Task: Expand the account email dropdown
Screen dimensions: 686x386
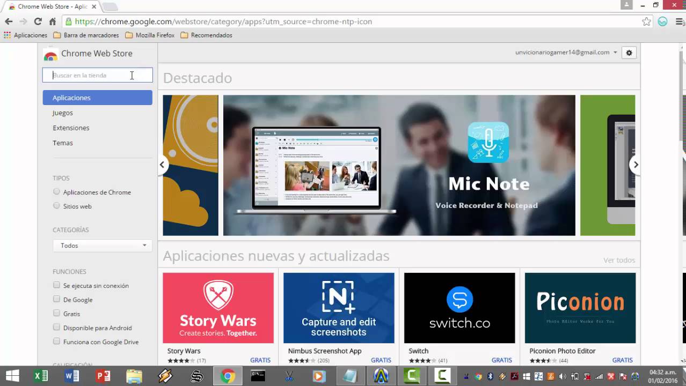Action: [x=566, y=53]
